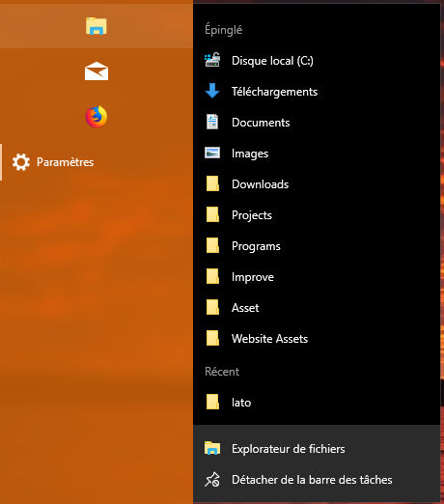Screen dimensions: 444x504
Task: Open the Paramètres label
Action: click(x=65, y=162)
